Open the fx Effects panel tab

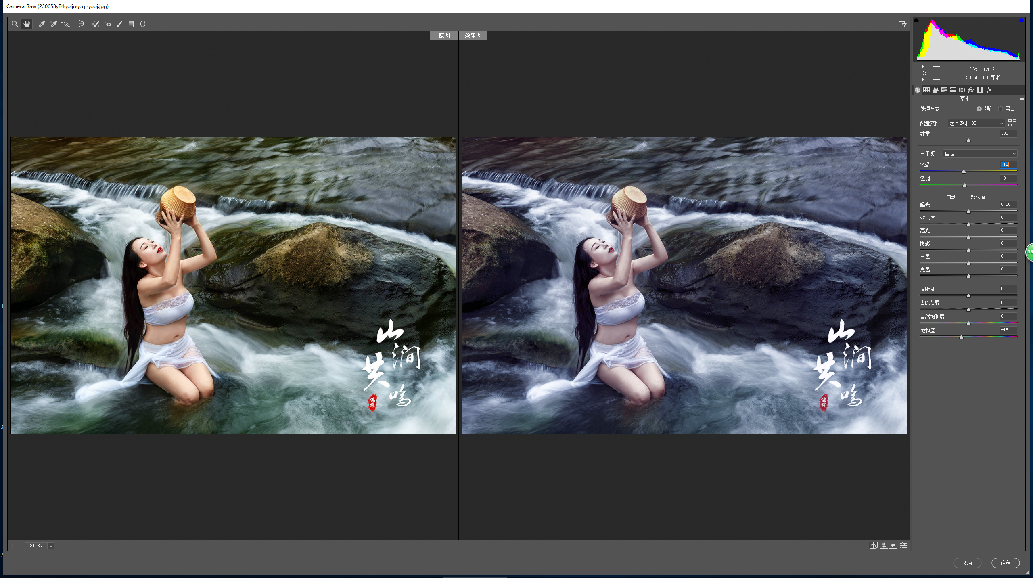point(971,90)
